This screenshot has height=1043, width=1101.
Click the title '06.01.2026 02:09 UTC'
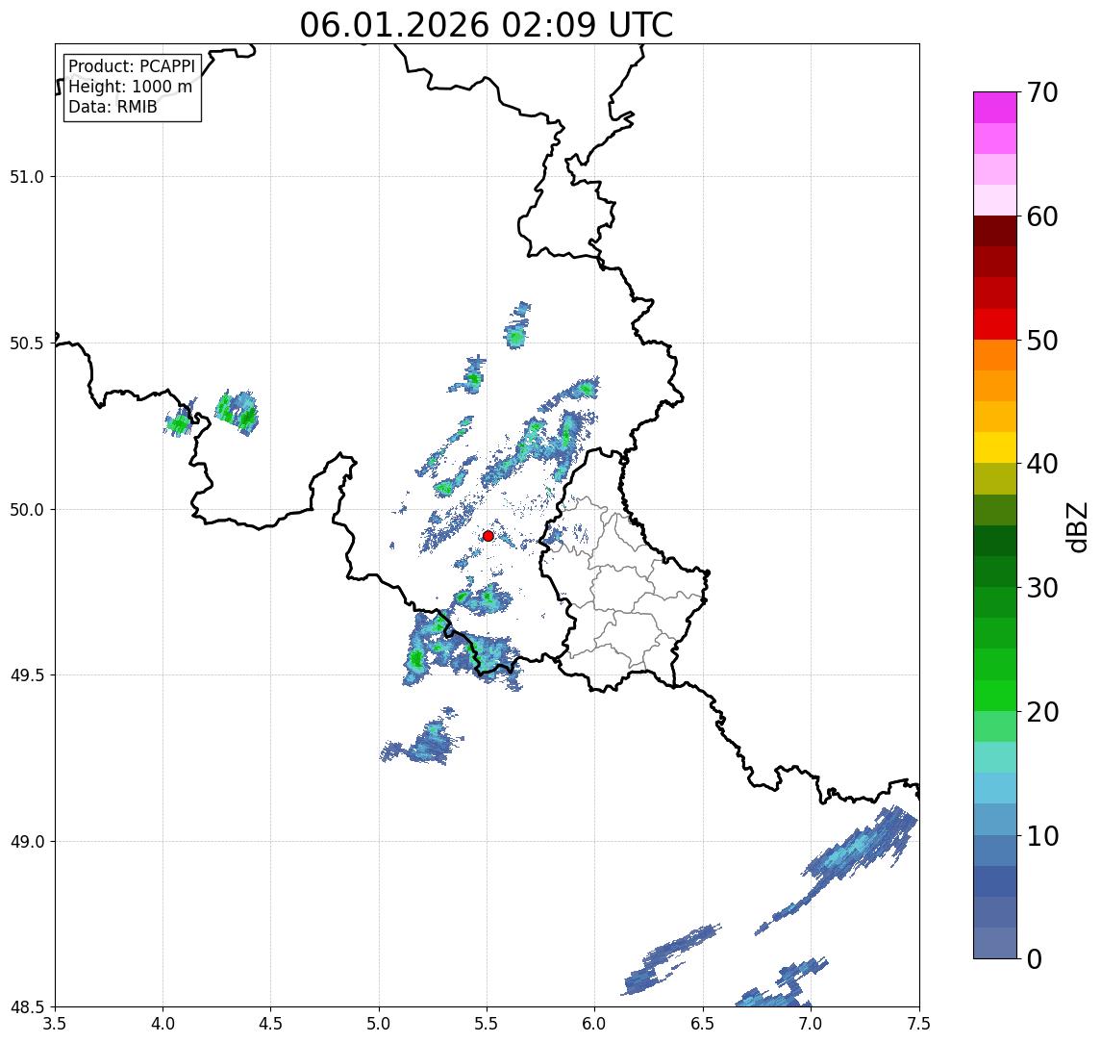[486, 25]
